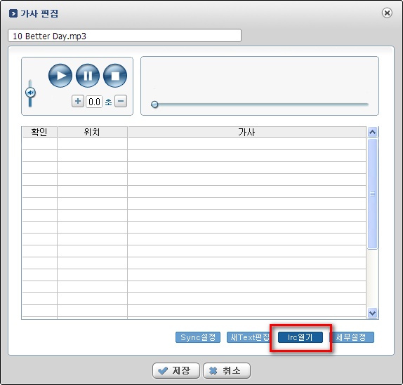The width and height of the screenshot is (403, 385).
Task: Click the 새Text편집 button
Action: coord(249,337)
